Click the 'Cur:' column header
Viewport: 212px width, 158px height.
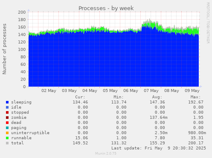[80, 97]
